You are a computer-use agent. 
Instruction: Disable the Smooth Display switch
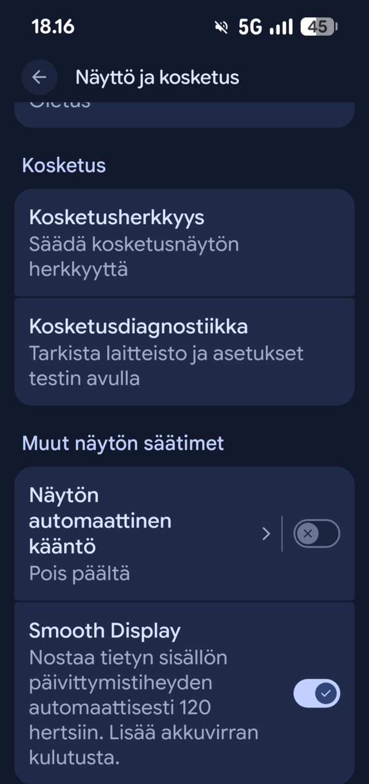(x=316, y=693)
